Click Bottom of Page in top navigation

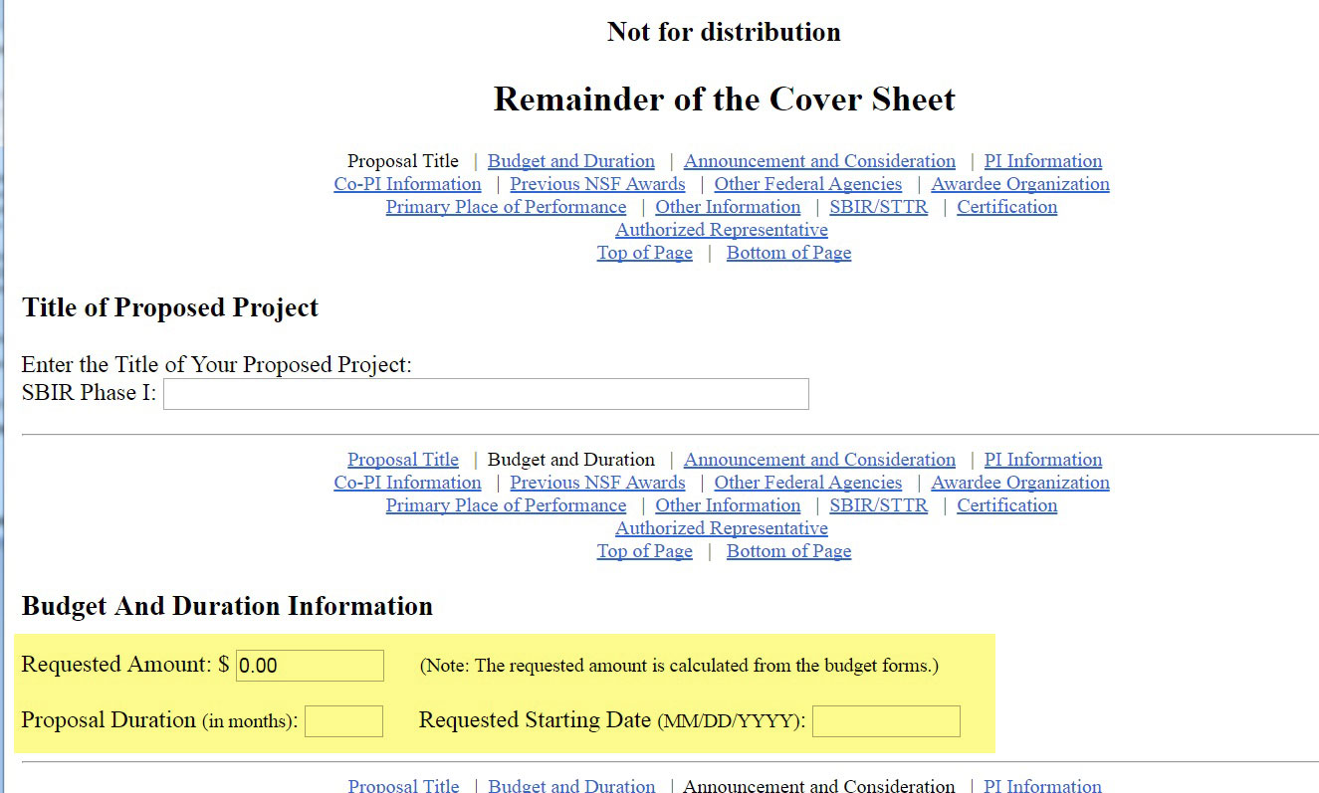tap(788, 253)
